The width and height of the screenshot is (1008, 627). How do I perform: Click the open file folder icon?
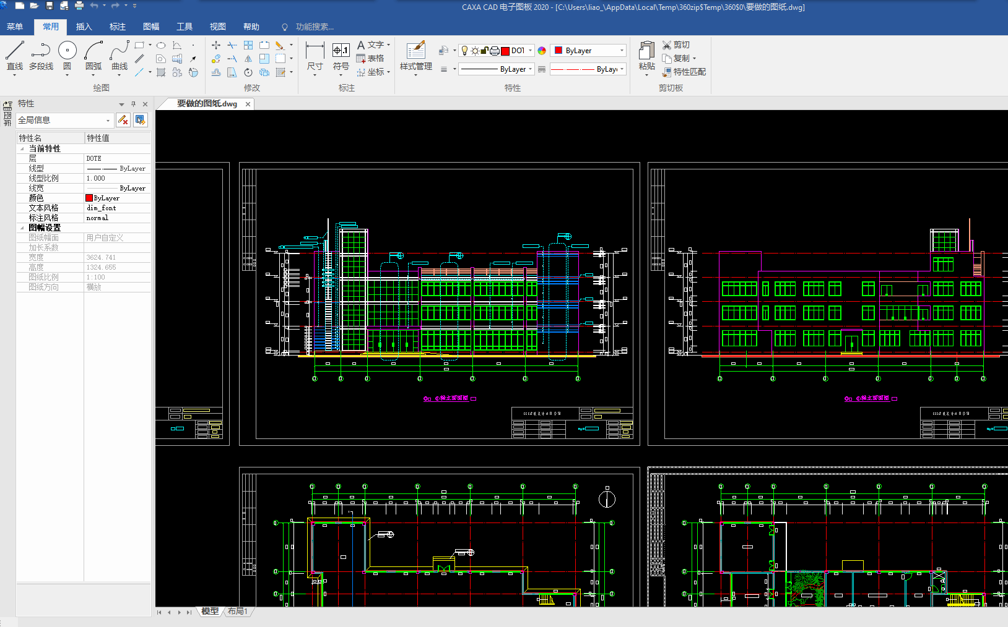pyautogui.click(x=34, y=6)
